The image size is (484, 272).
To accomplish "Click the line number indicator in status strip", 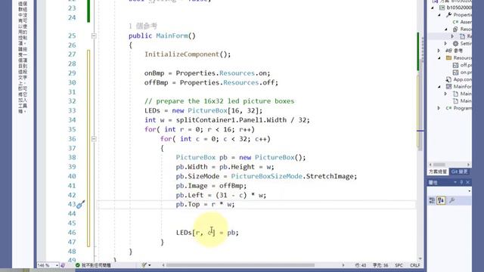I will point(361,265).
